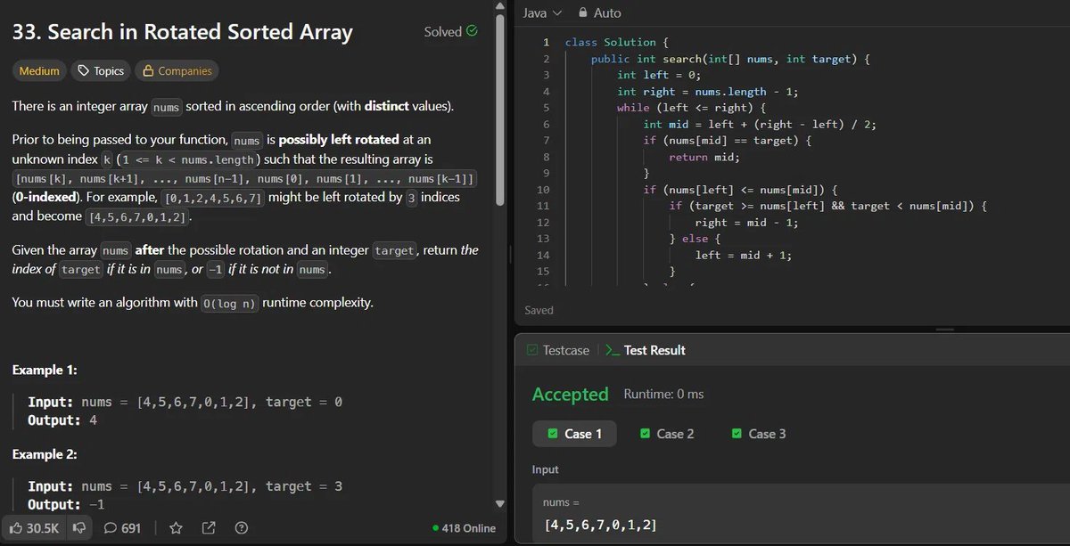
Task: Click Output: -1 in Example 2
Action: (x=66, y=504)
